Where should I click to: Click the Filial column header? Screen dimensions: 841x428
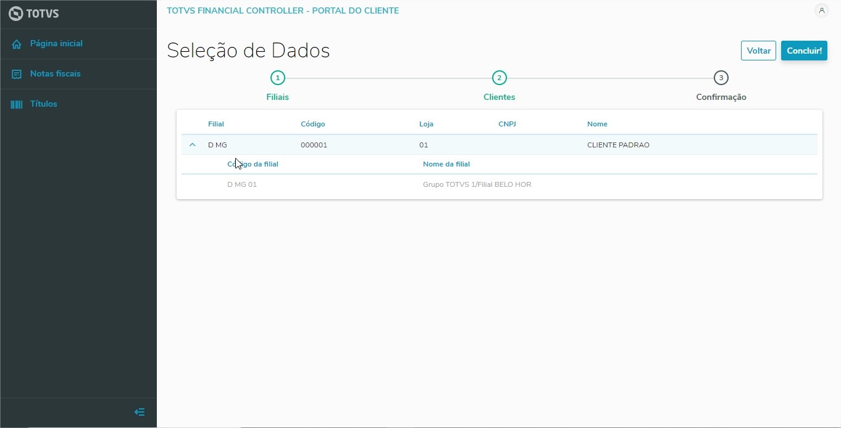[x=216, y=124]
